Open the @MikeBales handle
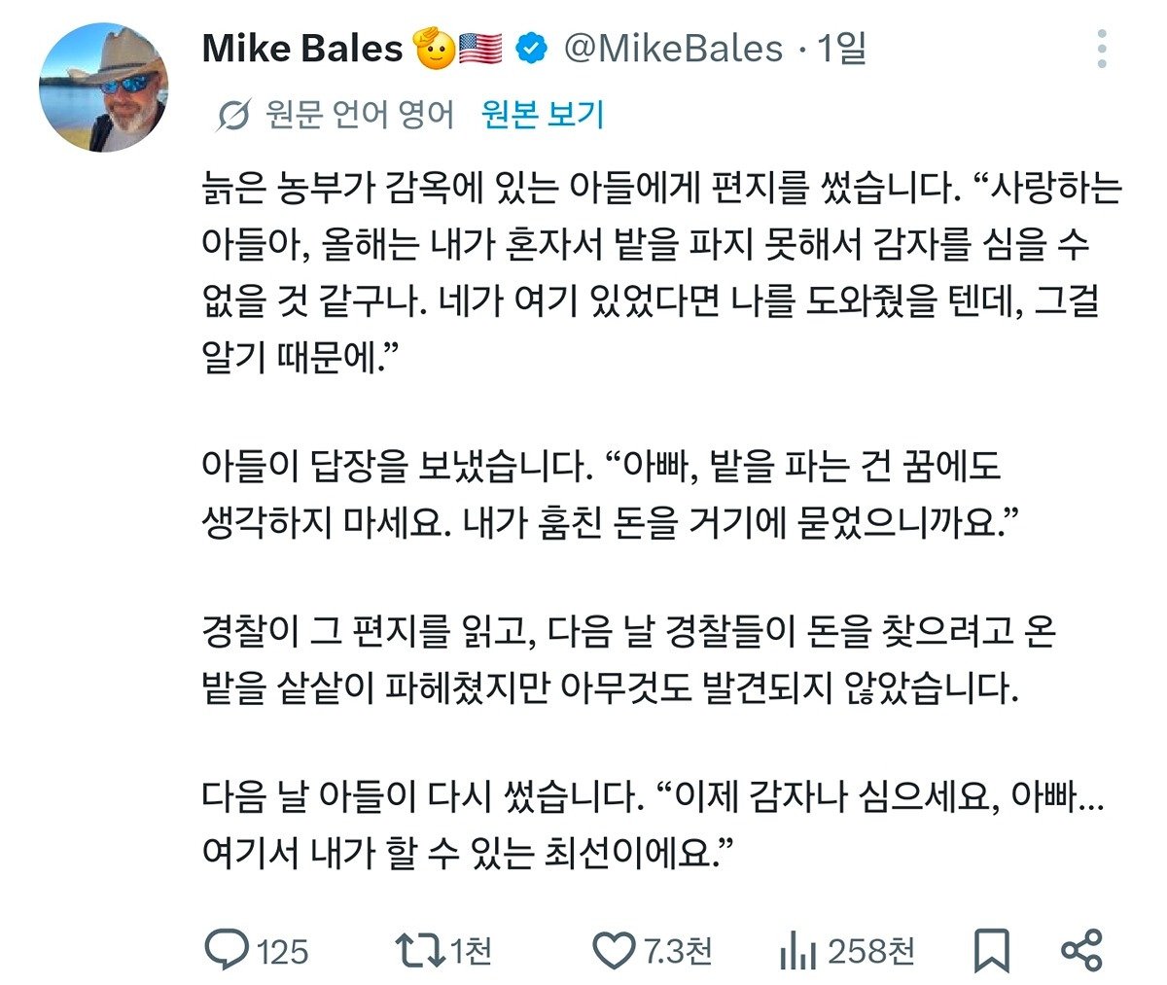The height and width of the screenshot is (985, 1167). click(x=673, y=49)
